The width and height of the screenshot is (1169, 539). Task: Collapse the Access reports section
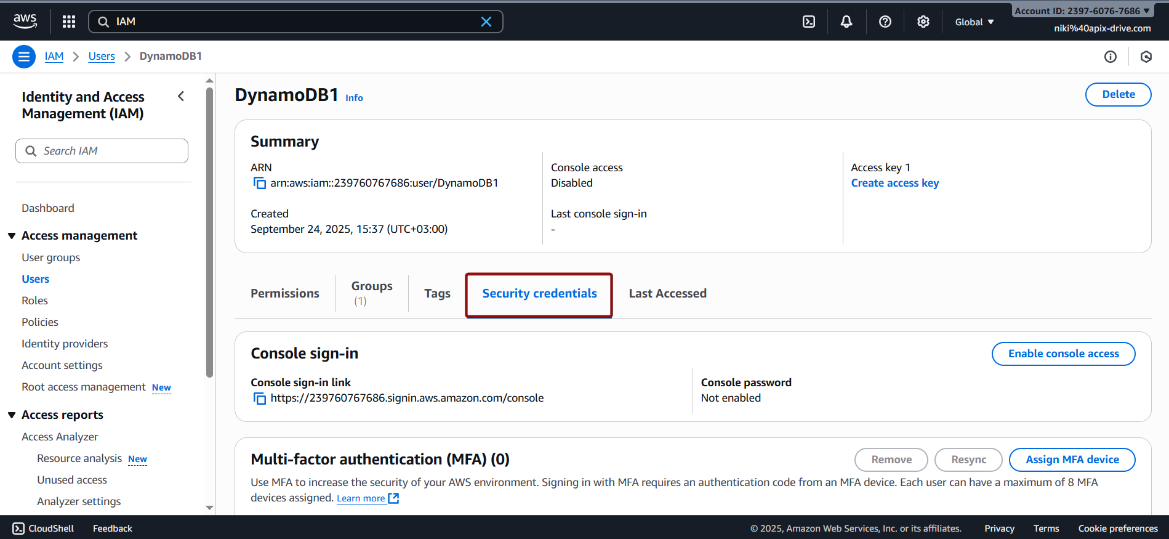(12, 415)
